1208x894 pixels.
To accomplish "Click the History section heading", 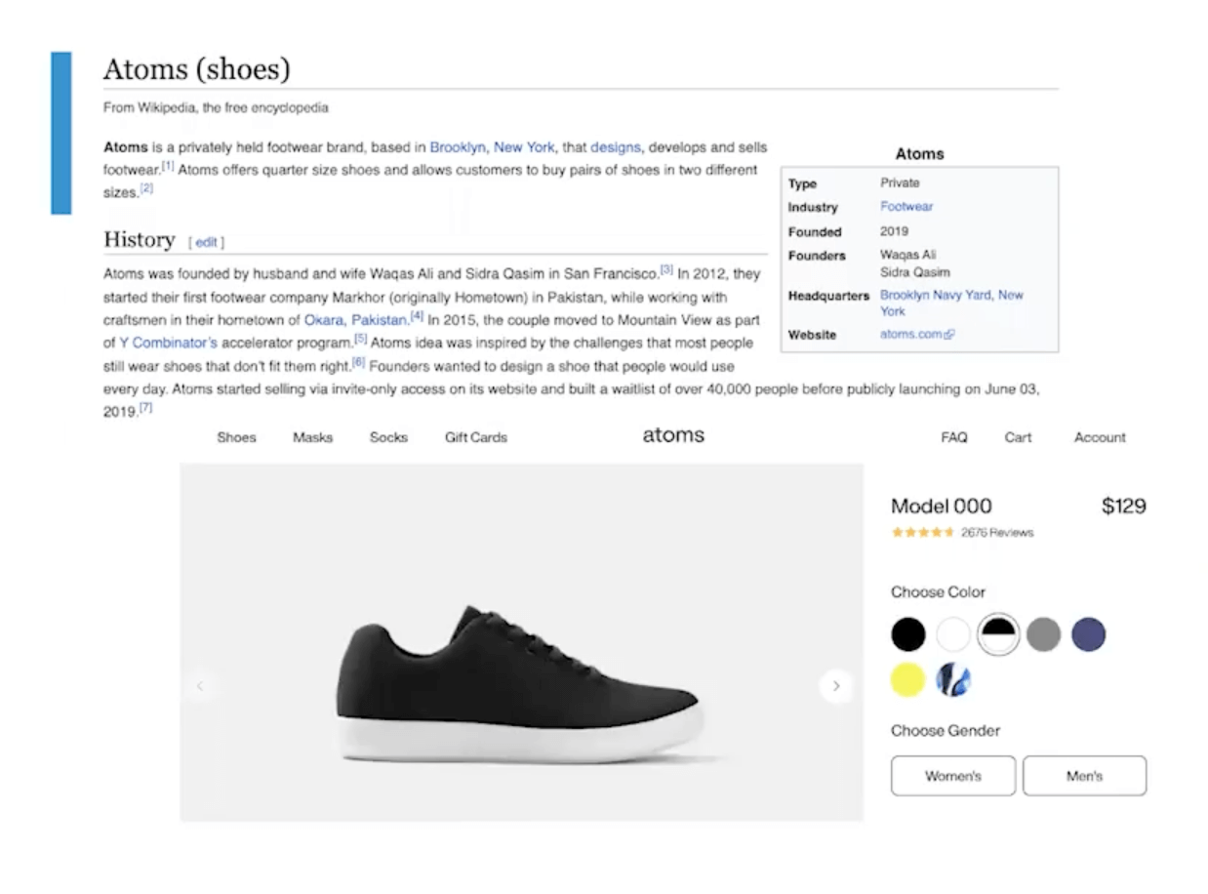I will pyautogui.click(x=140, y=240).
